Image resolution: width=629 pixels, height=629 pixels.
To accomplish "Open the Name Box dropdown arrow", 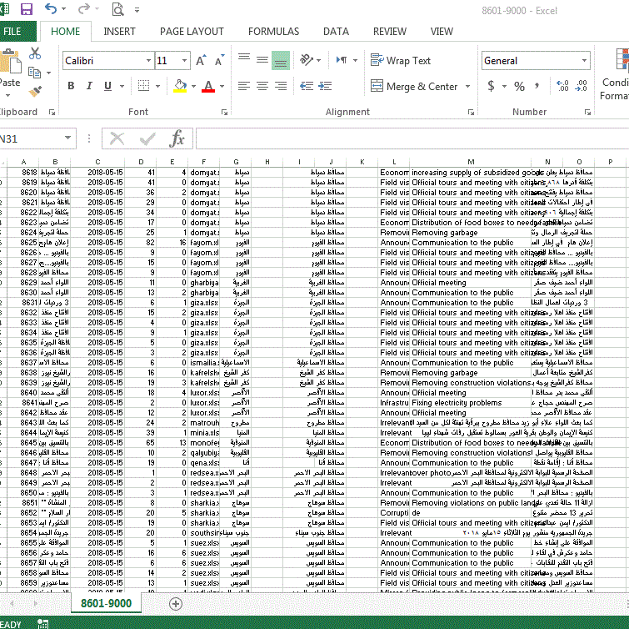I will (67, 138).
